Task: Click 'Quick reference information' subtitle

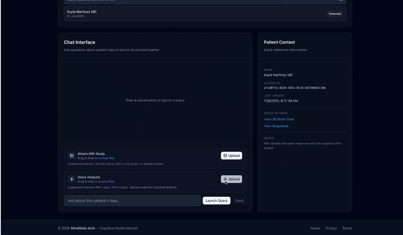Action: (x=285, y=50)
